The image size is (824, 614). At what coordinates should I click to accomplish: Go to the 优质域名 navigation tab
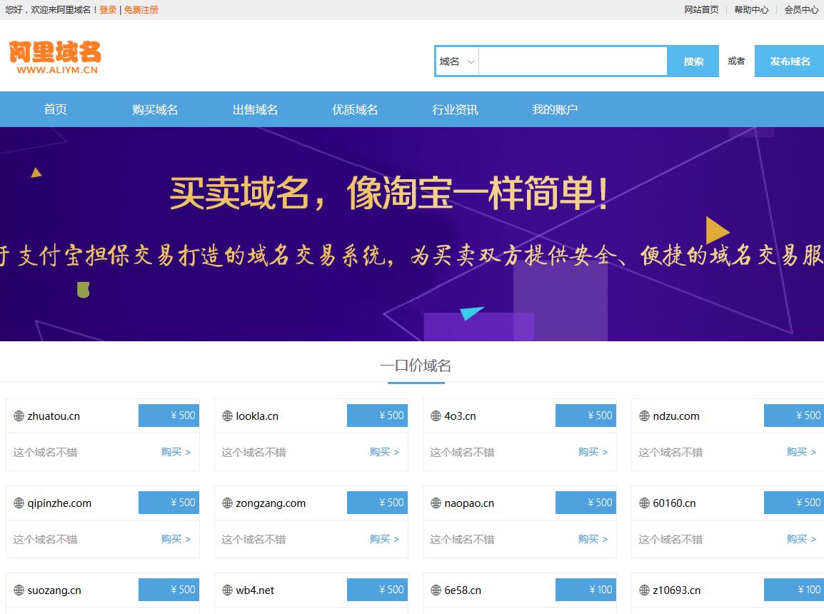click(x=355, y=109)
